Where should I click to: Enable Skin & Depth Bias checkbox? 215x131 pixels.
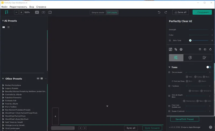(169, 96)
